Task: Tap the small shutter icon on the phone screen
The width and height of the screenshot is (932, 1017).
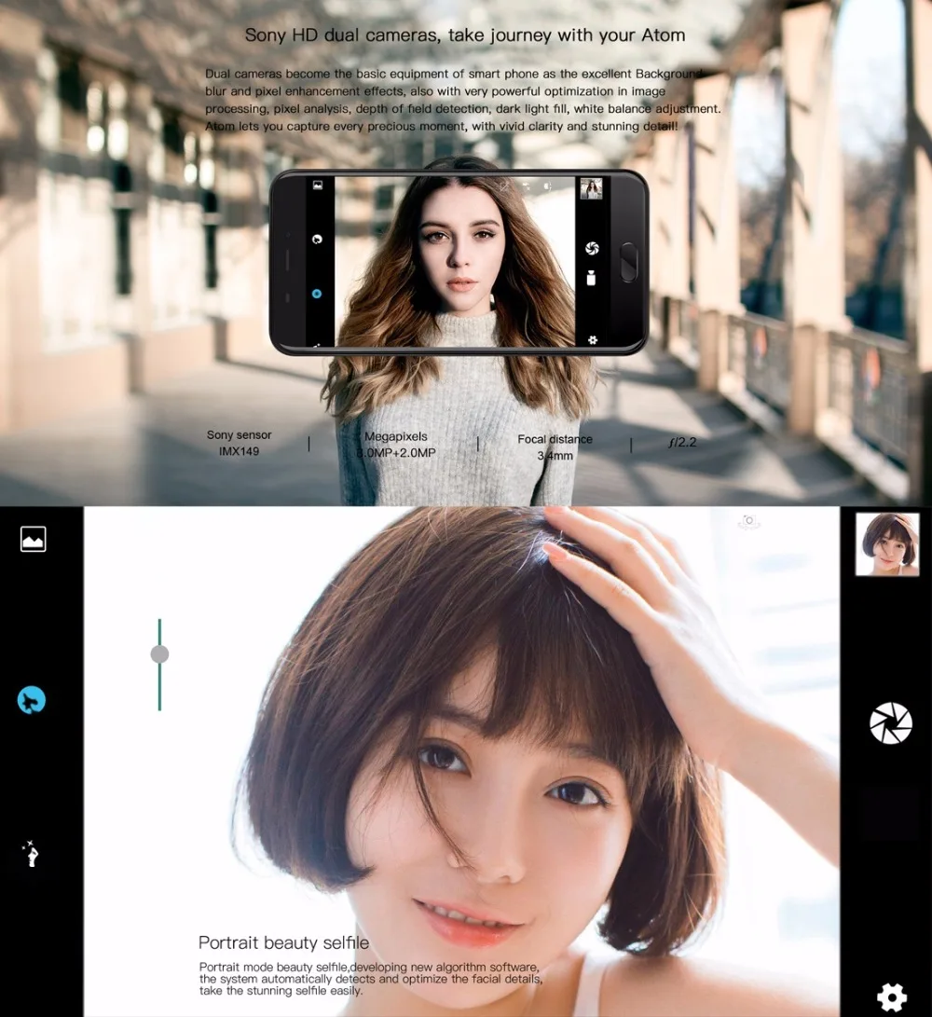Action: (x=592, y=248)
